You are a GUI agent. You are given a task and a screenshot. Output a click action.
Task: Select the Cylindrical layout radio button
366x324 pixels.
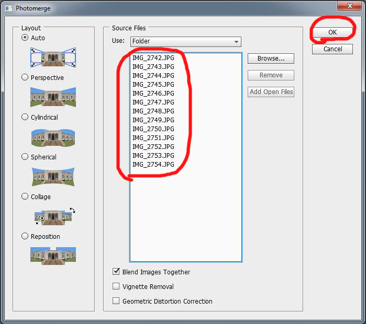click(25, 117)
